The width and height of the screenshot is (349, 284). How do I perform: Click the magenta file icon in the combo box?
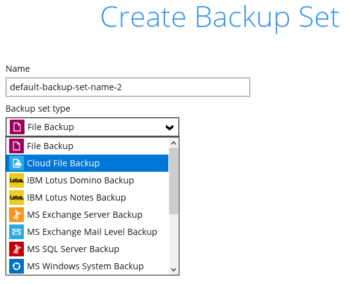(x=17, y=127)
